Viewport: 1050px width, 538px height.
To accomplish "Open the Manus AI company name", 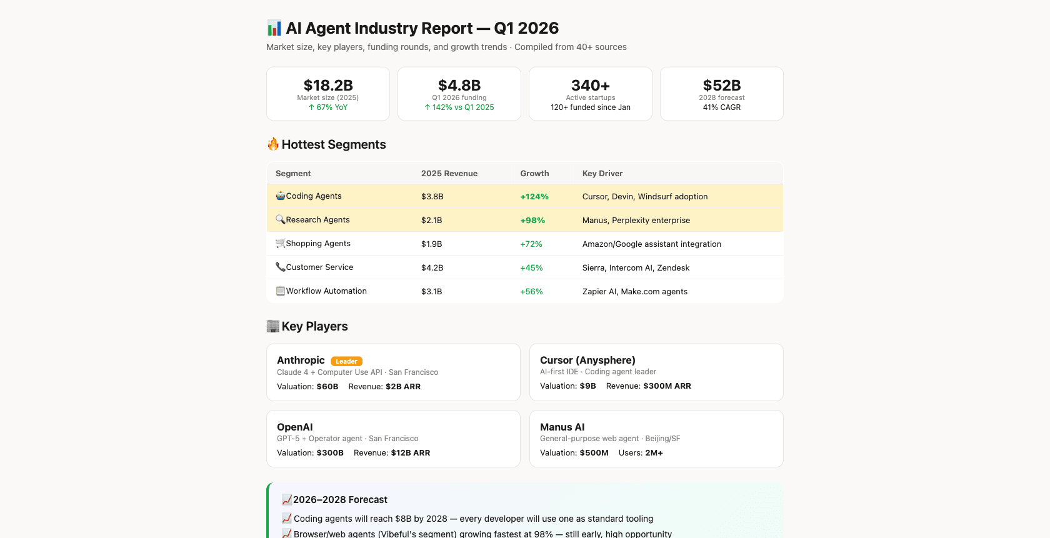I will pos(562,427).
